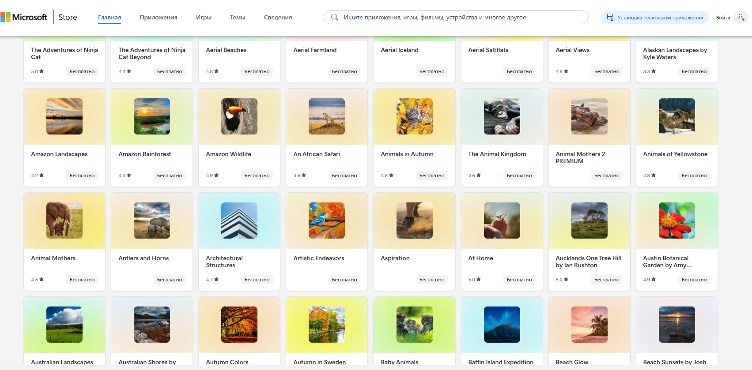Go to the Главная tab

point(110,18)
